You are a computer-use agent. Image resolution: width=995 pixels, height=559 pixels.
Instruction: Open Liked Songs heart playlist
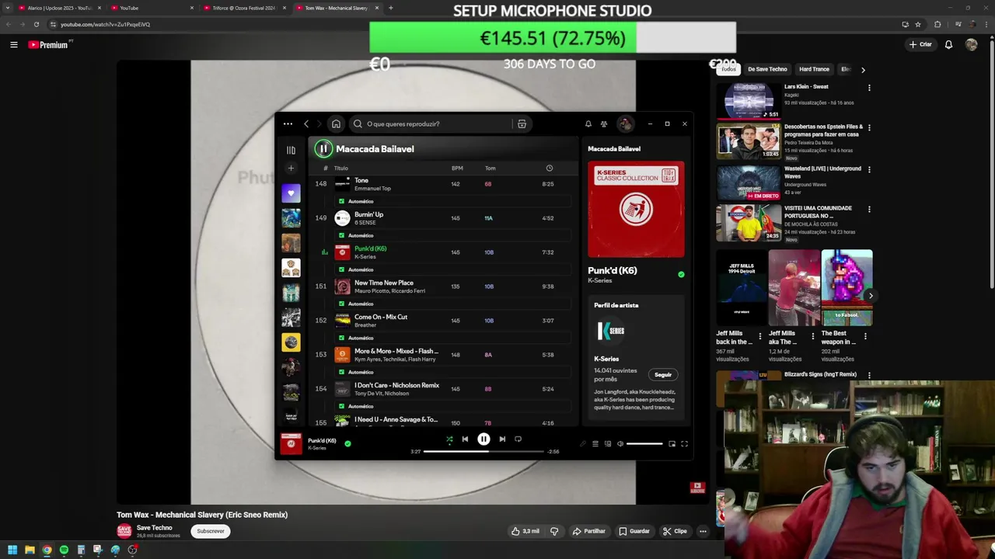point(291,193)
